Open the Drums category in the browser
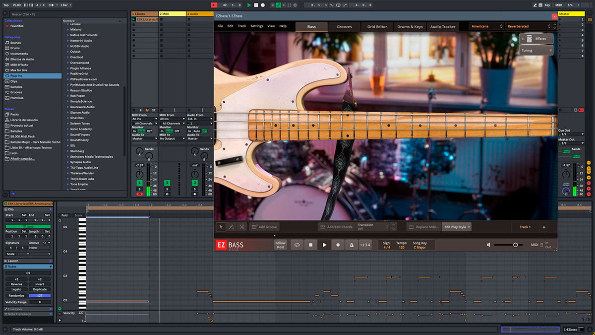595x335 pixels. coord(15,48)
